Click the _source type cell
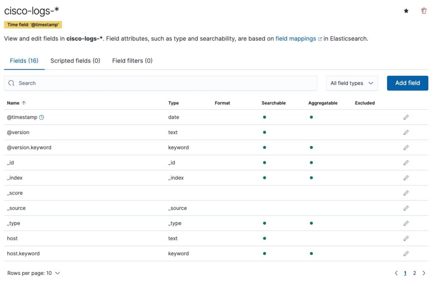The width and height of the screenshot is (435, 286). click(177, 208)
